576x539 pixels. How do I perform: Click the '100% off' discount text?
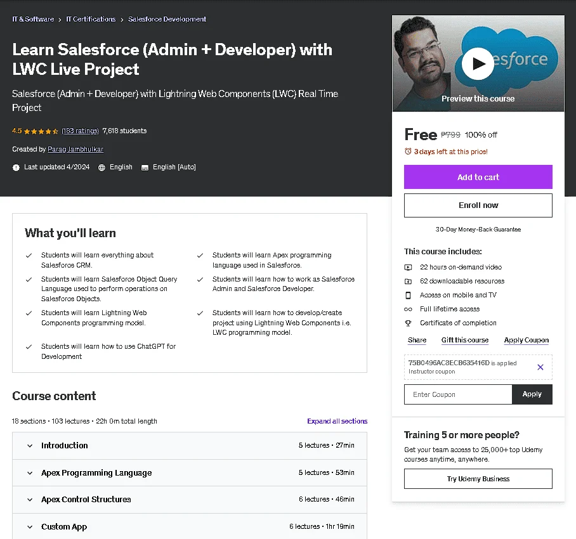coord(480,134)
